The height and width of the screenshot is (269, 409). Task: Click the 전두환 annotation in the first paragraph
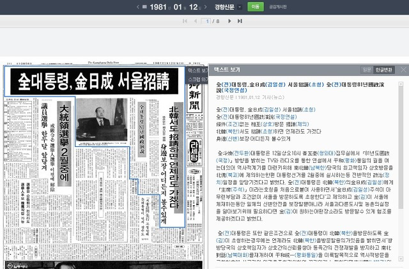[x=242, y=153]
